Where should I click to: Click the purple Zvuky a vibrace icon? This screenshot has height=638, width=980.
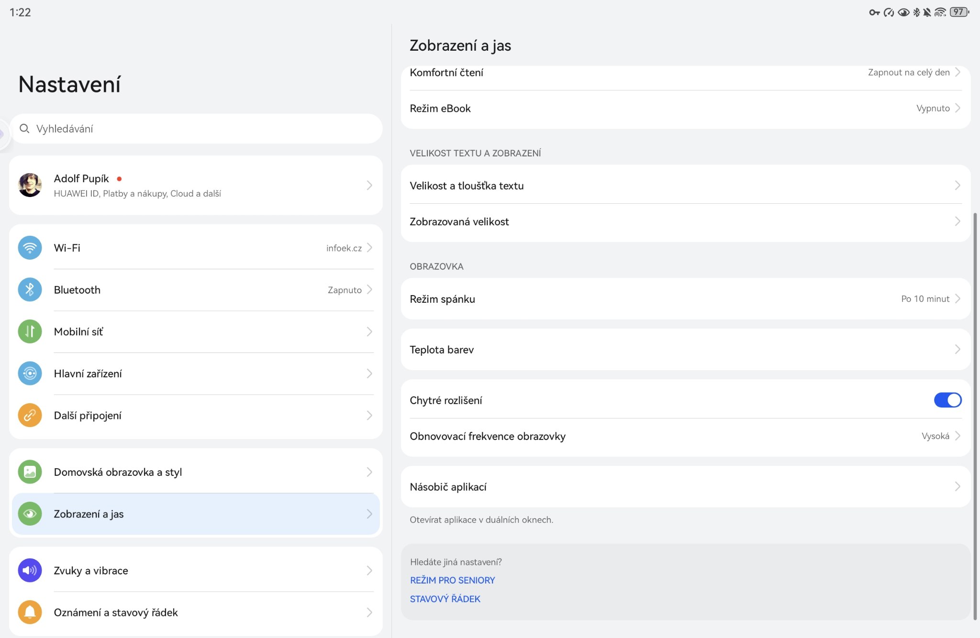pos(30,570)
